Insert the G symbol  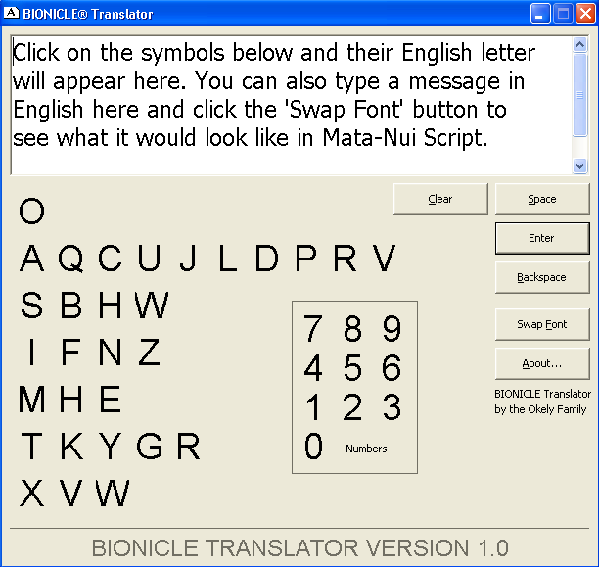(x=150, y=447)
